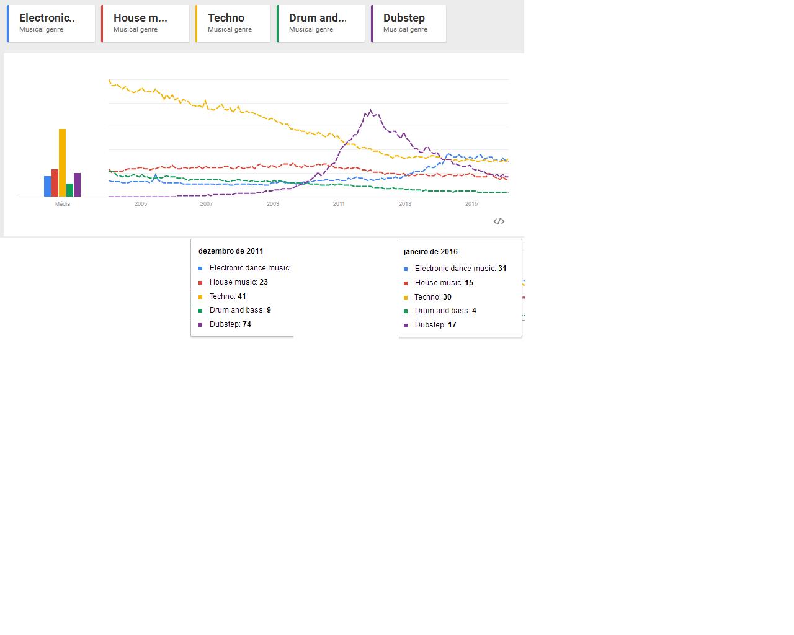
Task: Click the yellow Techno: 30 legend marker
Action: click(x=406, y=297)
